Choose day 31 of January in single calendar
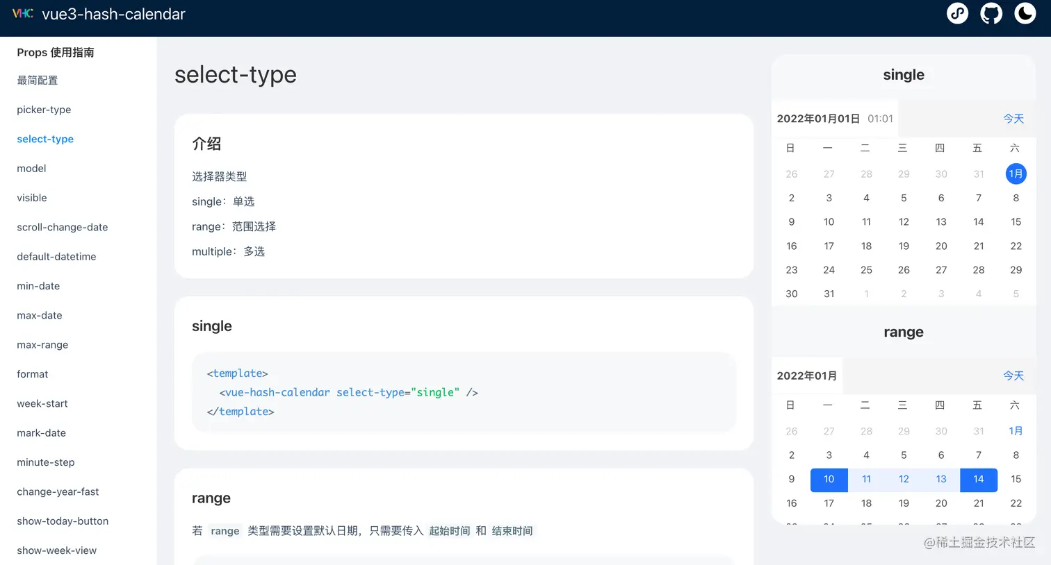 click(x=829, y=294)
